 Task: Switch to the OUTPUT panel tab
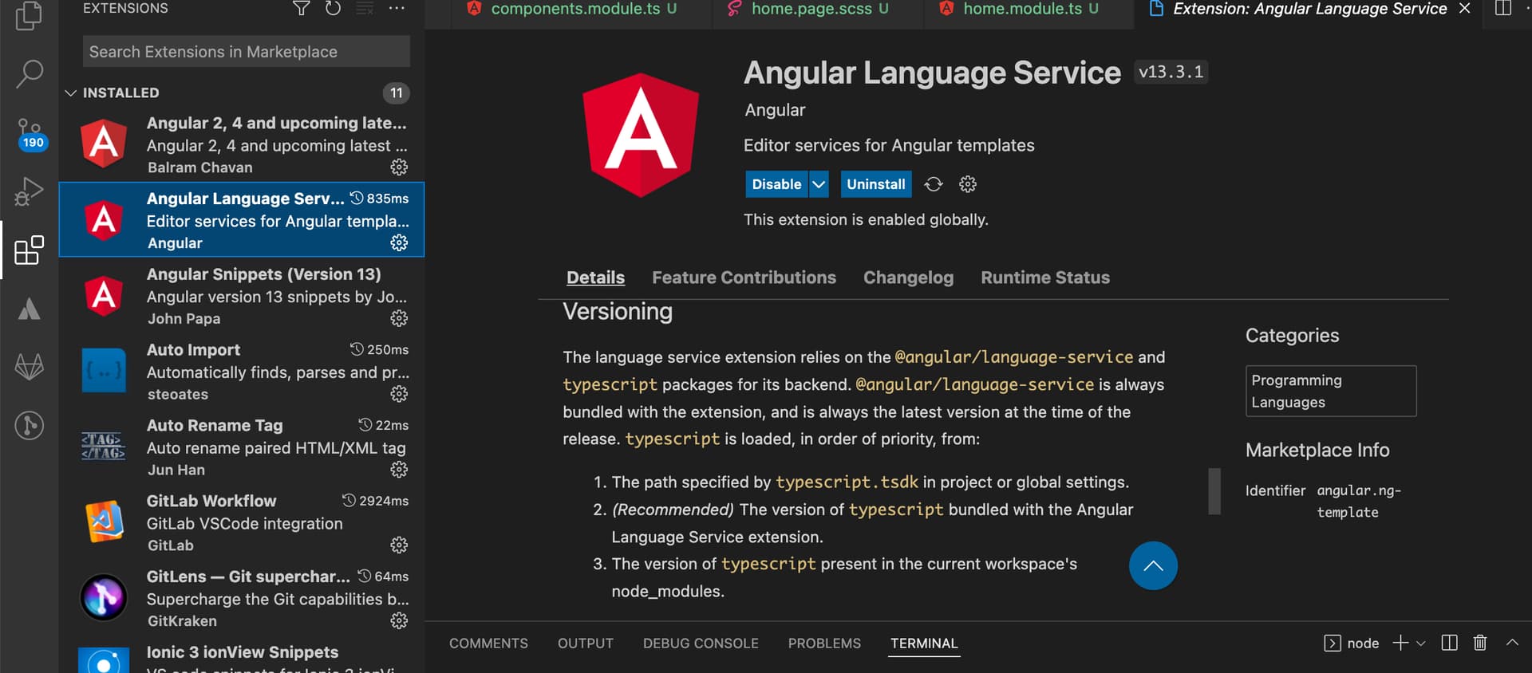point(586,643)
